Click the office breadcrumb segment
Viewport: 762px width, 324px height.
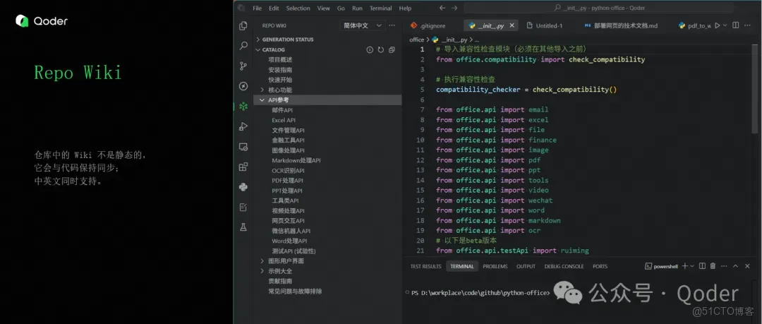click(x=416, y=40)
